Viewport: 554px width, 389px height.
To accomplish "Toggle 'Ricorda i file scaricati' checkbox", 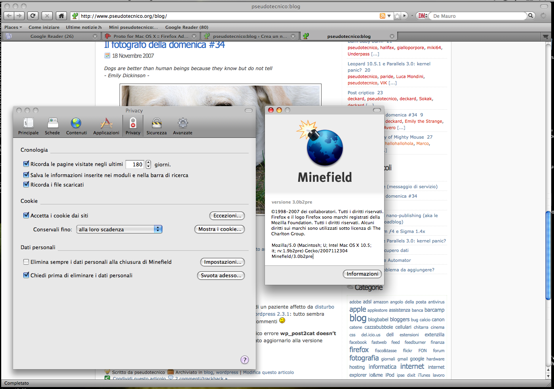I will pos(26,184).
